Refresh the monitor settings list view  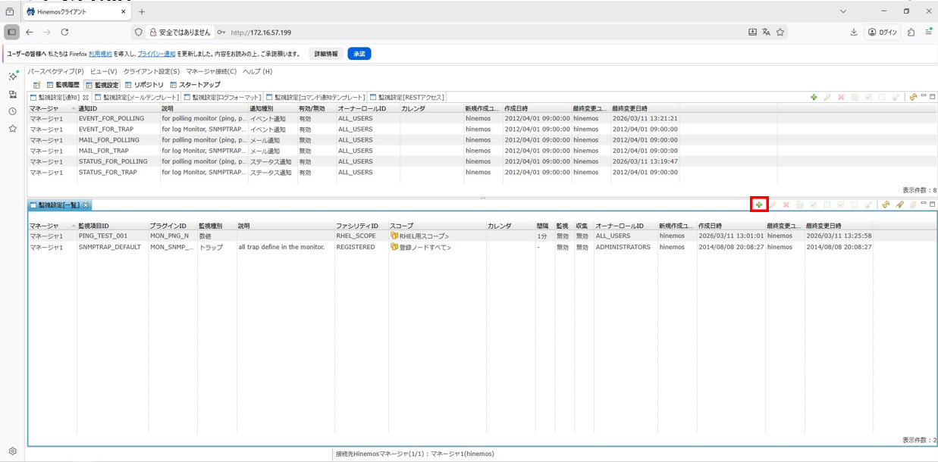[x=885, y=204]
